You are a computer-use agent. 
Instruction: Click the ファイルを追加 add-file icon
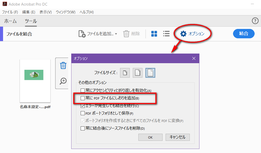(x=81, y=33)
